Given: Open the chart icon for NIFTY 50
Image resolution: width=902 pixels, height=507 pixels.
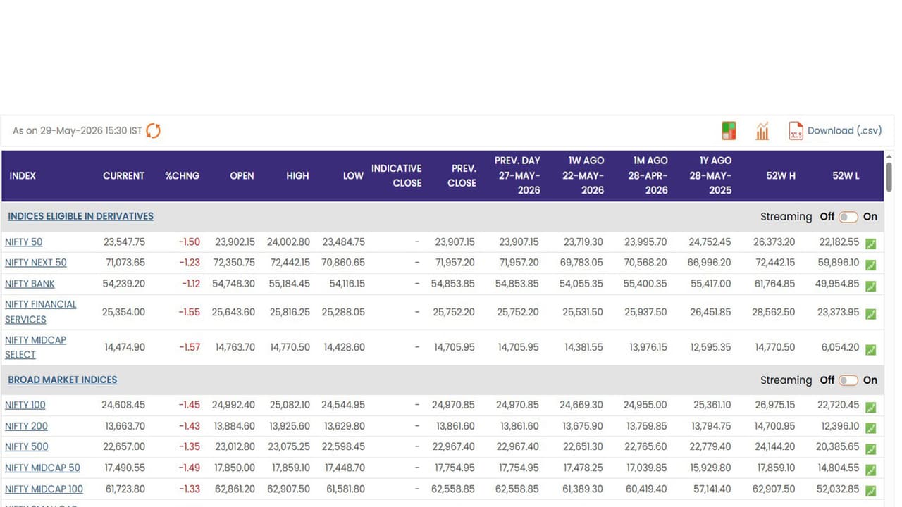Looking at the screenshot, I should [x=871, y=244].
